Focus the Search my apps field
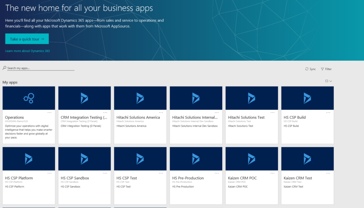This screenshot has width=364, height=208. pos(41,68)
